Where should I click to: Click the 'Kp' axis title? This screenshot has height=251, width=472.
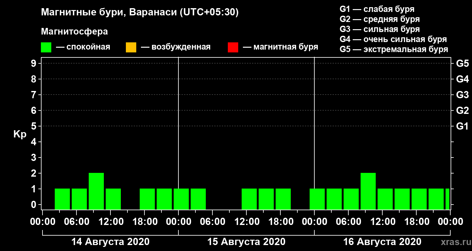[20, 134]
